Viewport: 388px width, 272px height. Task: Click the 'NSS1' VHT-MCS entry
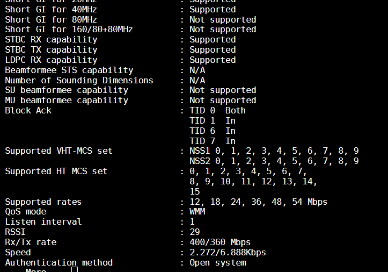click(x=200, y=151)
